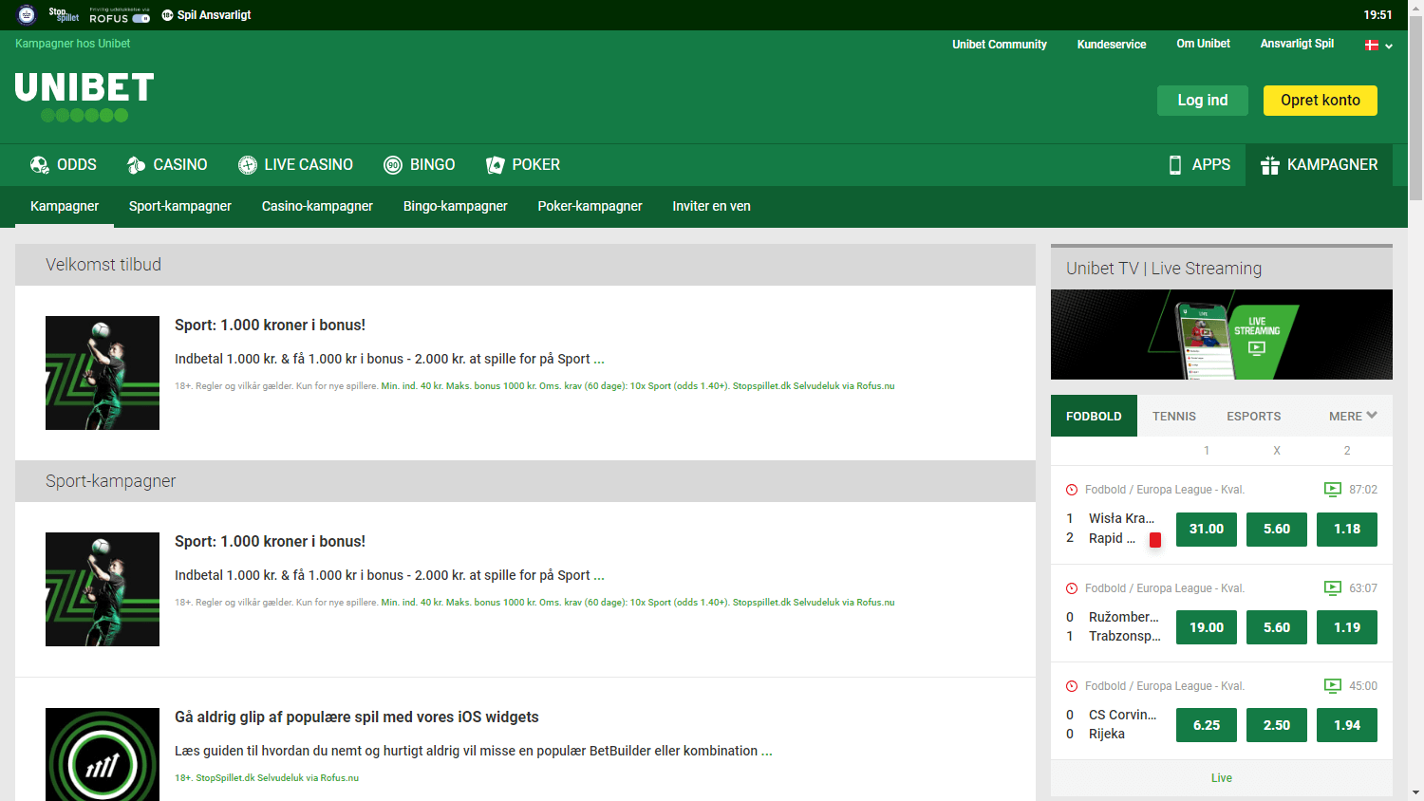1424x801 pixels.
Task: Open the Live link below matches
Action: (x=1222, y=778)
